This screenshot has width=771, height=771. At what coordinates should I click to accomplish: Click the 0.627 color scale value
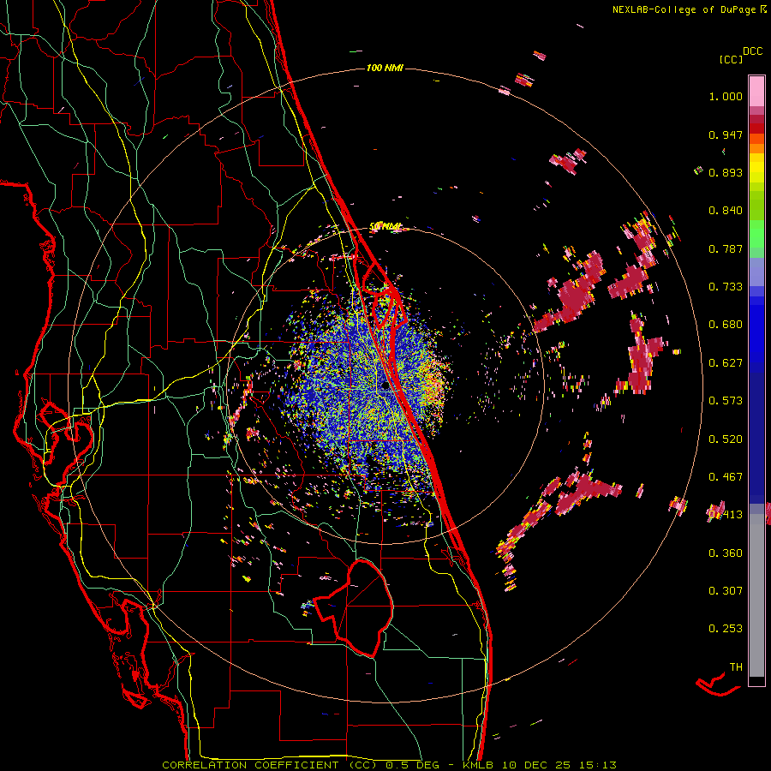click(726, 363)
